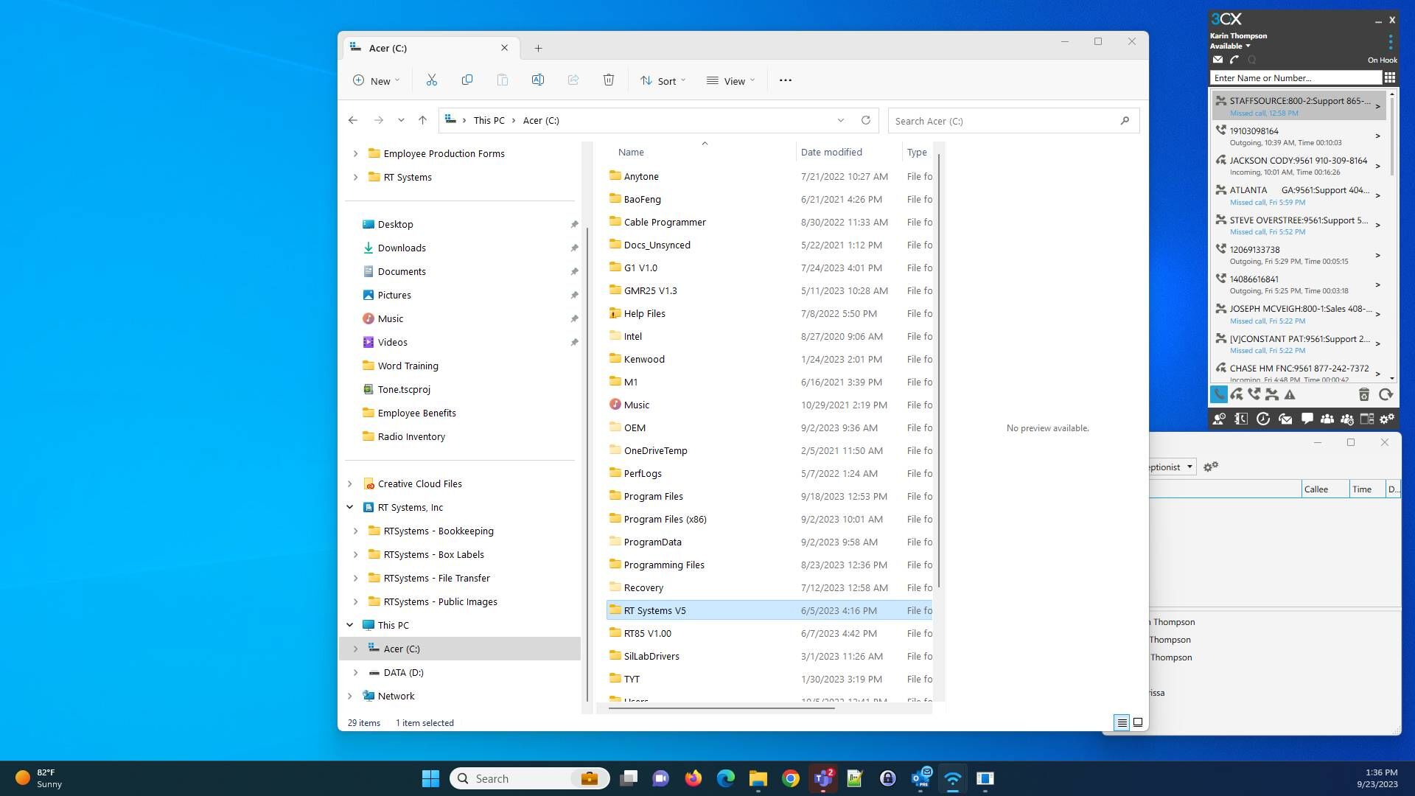1415x796 pixels.
Task: Open STAFFSOURCE missed call entry
Action: [x=1299, y=106]
